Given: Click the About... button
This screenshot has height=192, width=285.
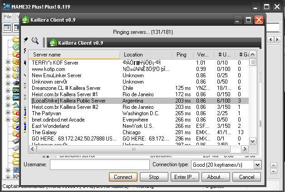Looking at the screenshot, I should click(x=216, y=177).
